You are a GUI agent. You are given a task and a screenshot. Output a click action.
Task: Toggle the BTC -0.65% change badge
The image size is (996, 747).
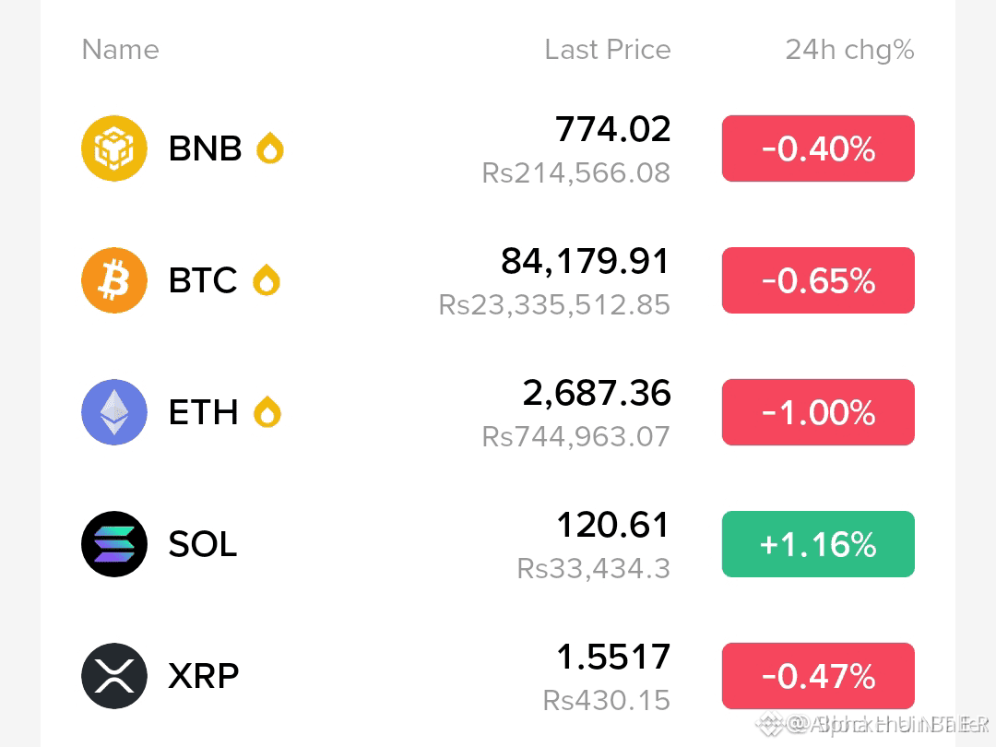818,280
